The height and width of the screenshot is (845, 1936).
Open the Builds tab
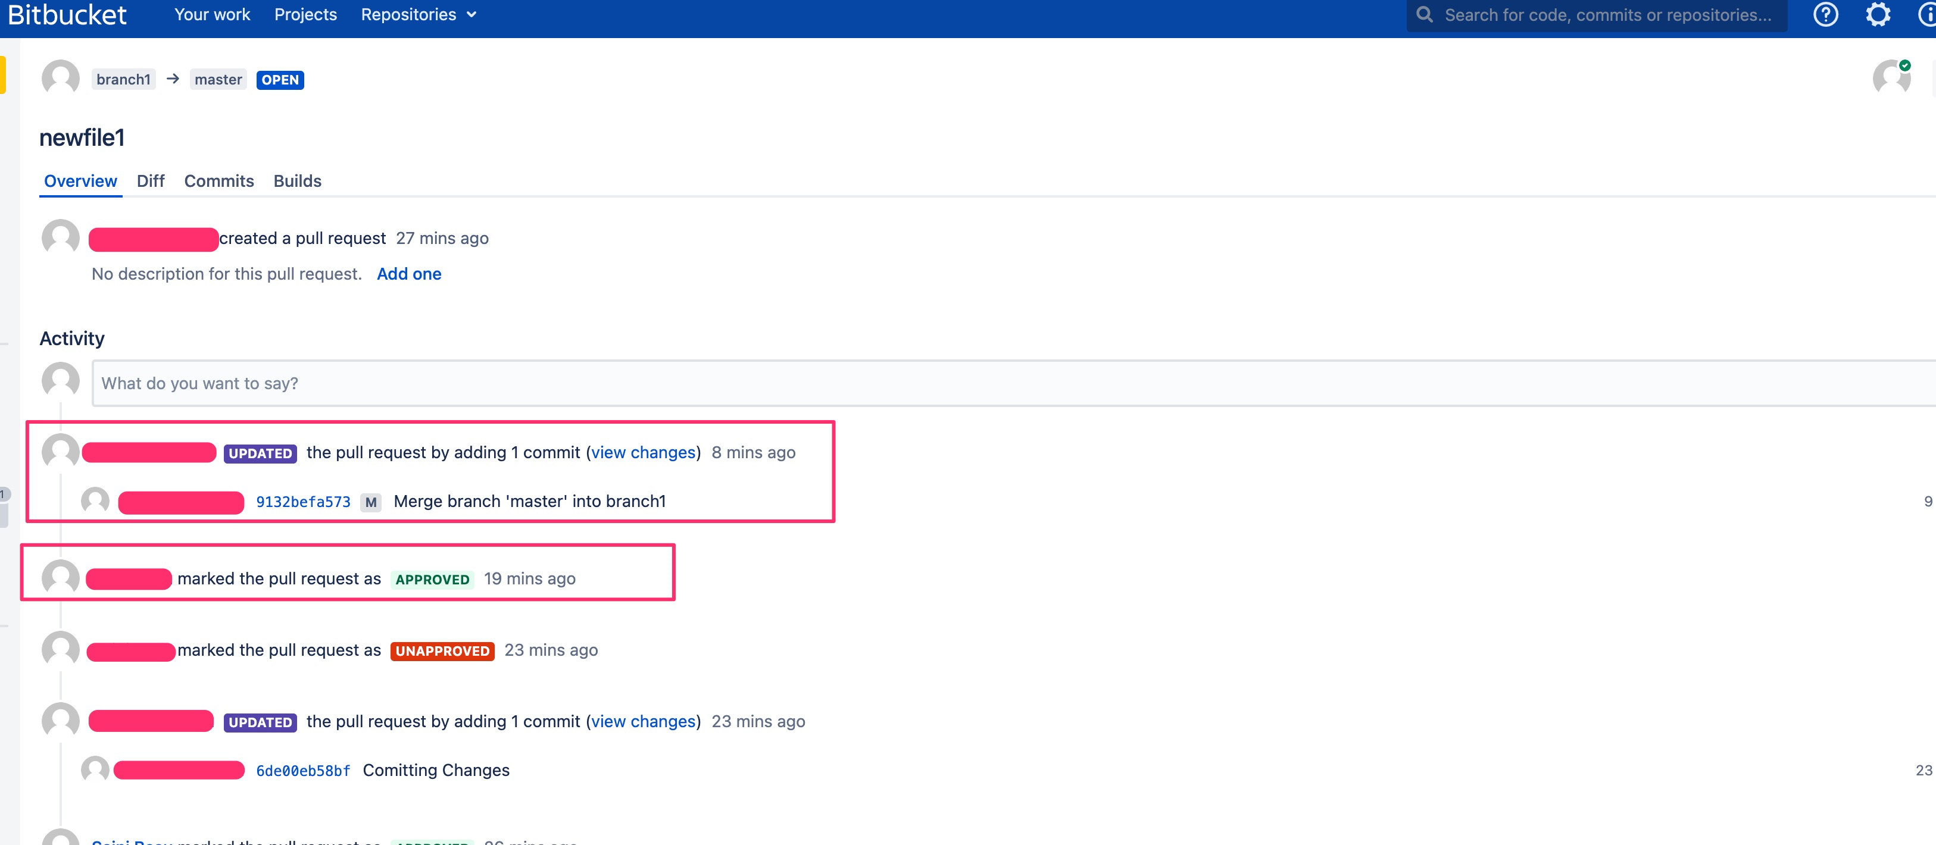point(297,181)
